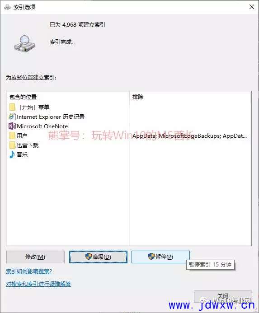Viewport: 259px width, 313px height.
Task: Open 高级(D) advanced options
Action: tap(98, 257)
